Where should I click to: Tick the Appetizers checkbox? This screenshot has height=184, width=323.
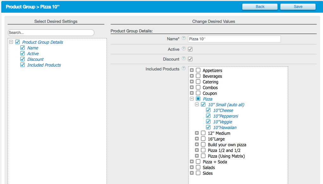(198, 70)
